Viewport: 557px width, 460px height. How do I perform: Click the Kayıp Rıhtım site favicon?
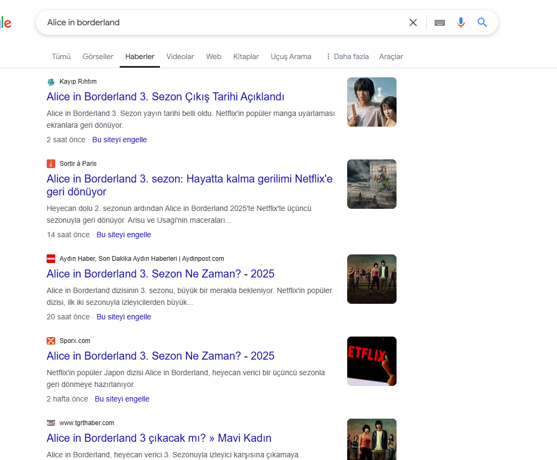51,82
